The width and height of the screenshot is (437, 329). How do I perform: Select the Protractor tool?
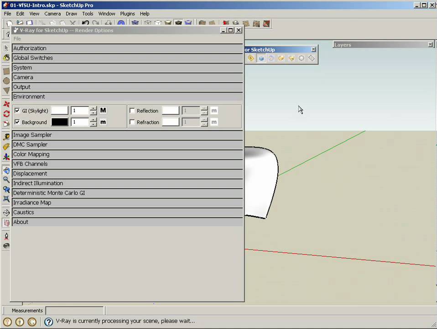tap(6, 147)
